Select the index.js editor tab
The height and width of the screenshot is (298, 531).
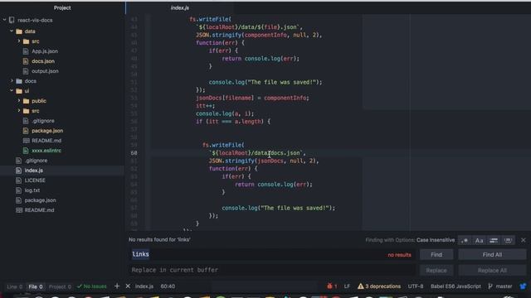click(x=180, y=7)
